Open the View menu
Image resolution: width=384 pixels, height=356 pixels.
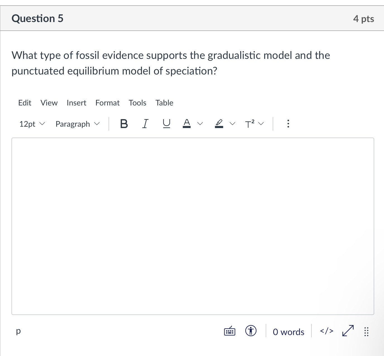click(x=49, y=103)
